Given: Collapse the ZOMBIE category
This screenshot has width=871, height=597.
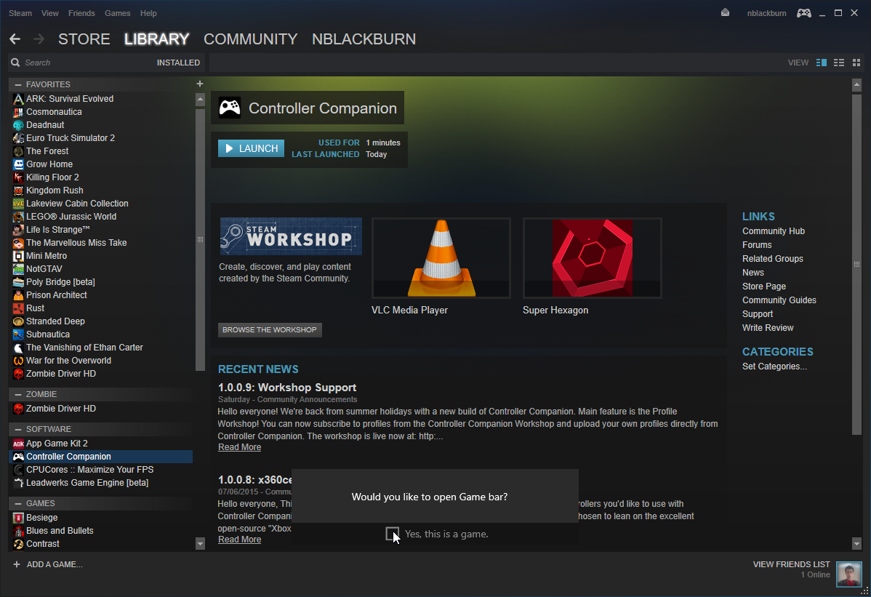Looking at the screenshot, I should click(x=18, y=394).
